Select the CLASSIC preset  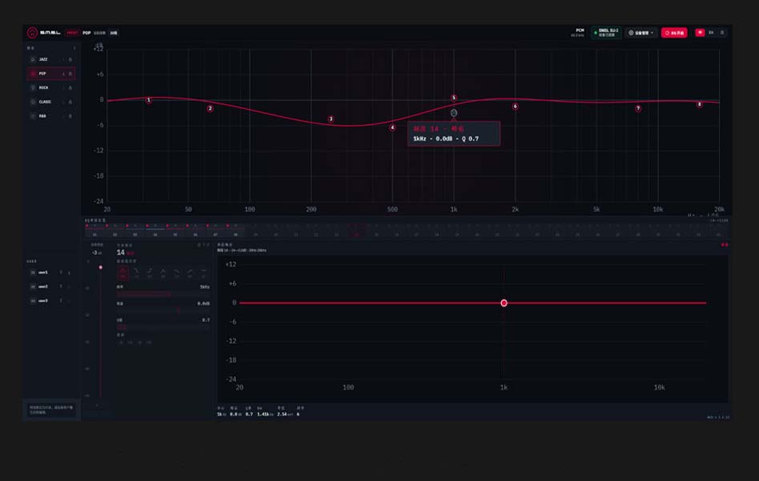(50, 102)
